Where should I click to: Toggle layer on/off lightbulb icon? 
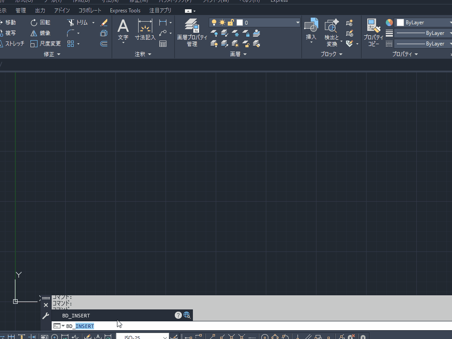point(214,23)
